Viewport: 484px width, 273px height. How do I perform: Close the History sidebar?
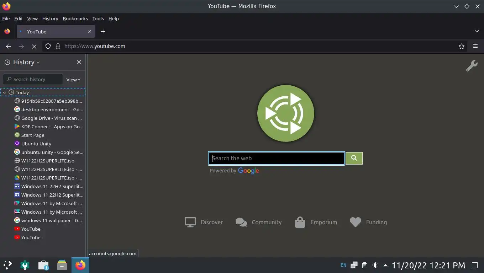point(79,62)
